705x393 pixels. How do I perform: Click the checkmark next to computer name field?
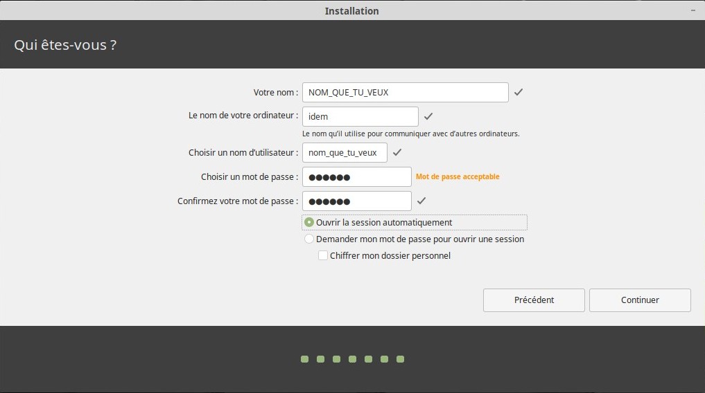tap(428, 116)
